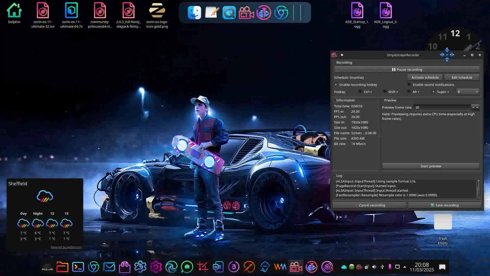Click the Sheffield weather widget title
490x276 pixels.
tap(18, 183)
